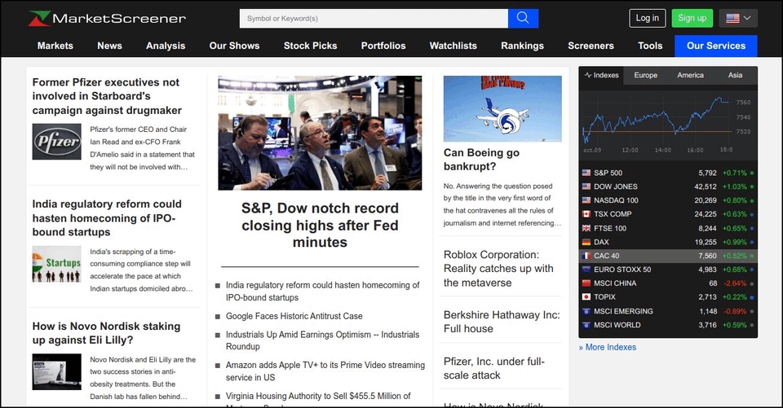Click the MarketScreener logo

tap(107, 19)
